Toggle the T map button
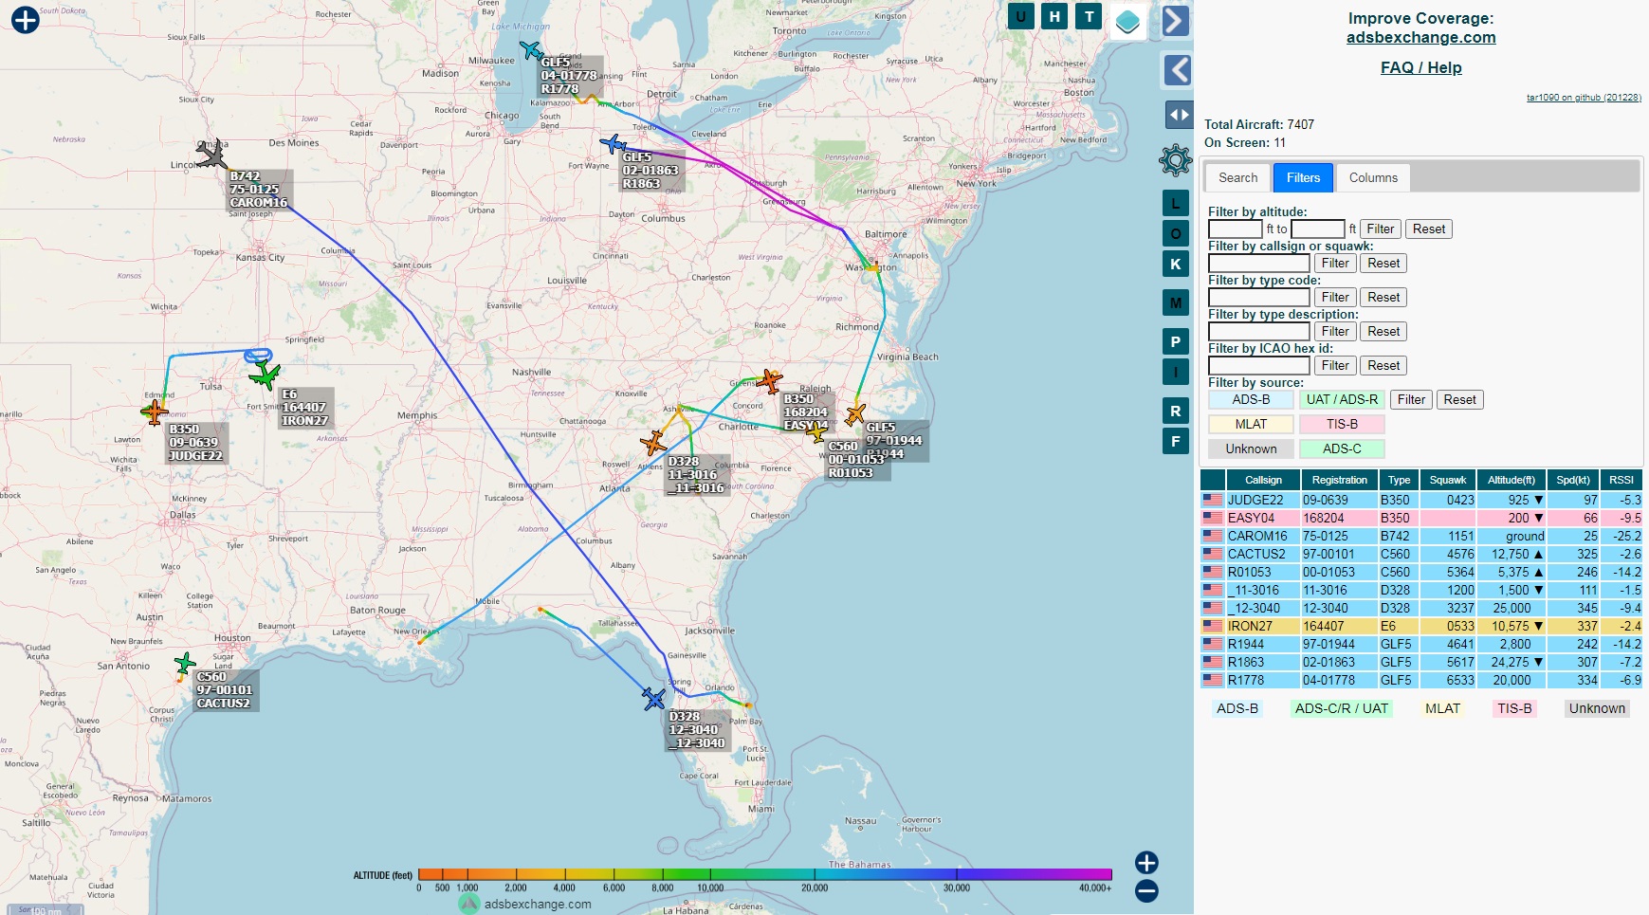Viewport: 1649px width, 915px height. point(1089,16)
